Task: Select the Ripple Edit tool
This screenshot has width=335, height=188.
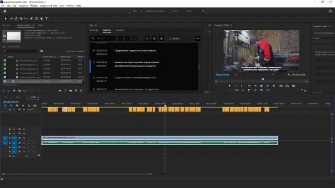Action: pyautogui.click(x=16, y=19)
